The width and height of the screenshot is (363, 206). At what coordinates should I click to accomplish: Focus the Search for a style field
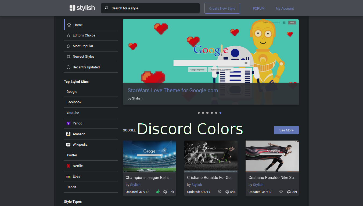(x=150, y=8)
